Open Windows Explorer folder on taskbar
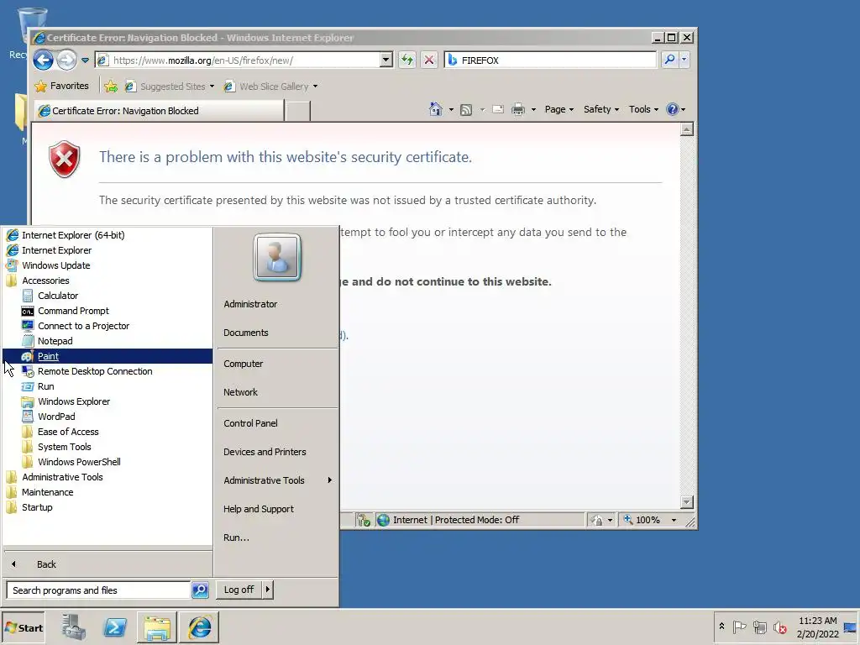This screenshot has width=860, height=645. [157, 627]
